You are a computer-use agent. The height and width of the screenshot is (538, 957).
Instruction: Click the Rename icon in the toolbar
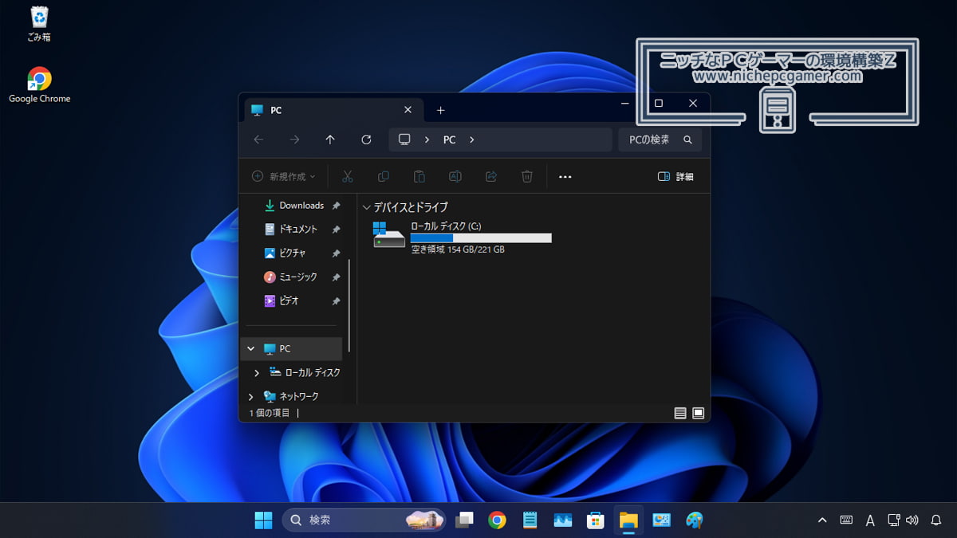tap(455, 176)
